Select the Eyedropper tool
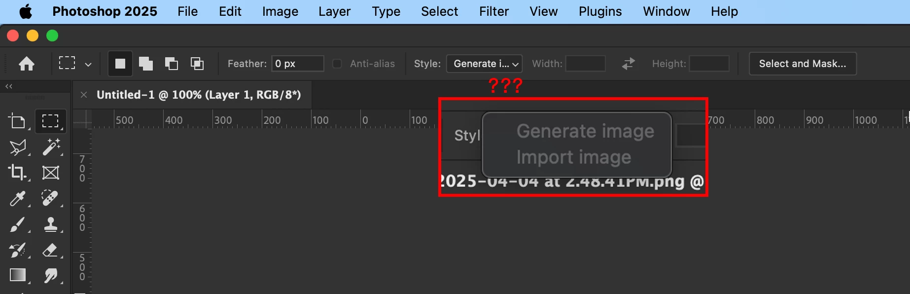Screen dimensions: 910x294 (18, 198)
